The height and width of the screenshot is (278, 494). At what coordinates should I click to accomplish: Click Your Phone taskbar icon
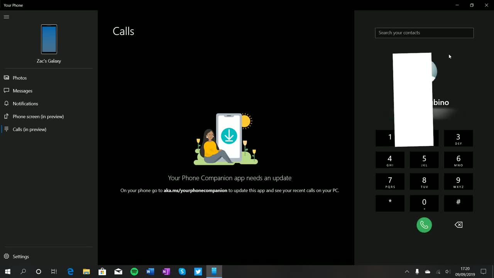pyautogui.click(x=214, y=271)
